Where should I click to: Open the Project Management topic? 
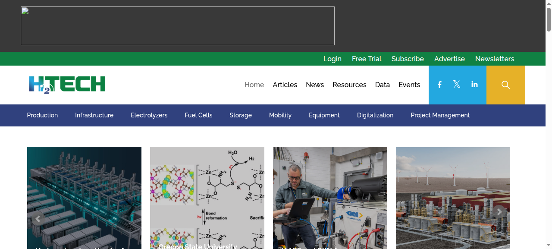440,115
